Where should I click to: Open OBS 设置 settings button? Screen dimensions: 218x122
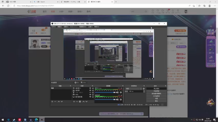pos(156,98)
